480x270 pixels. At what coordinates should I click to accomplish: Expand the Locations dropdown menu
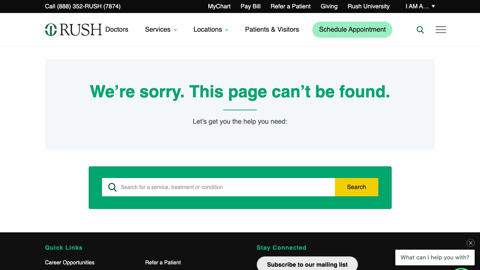tap(211, 30)
